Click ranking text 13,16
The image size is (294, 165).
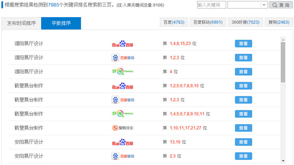(x=175, y=142)
